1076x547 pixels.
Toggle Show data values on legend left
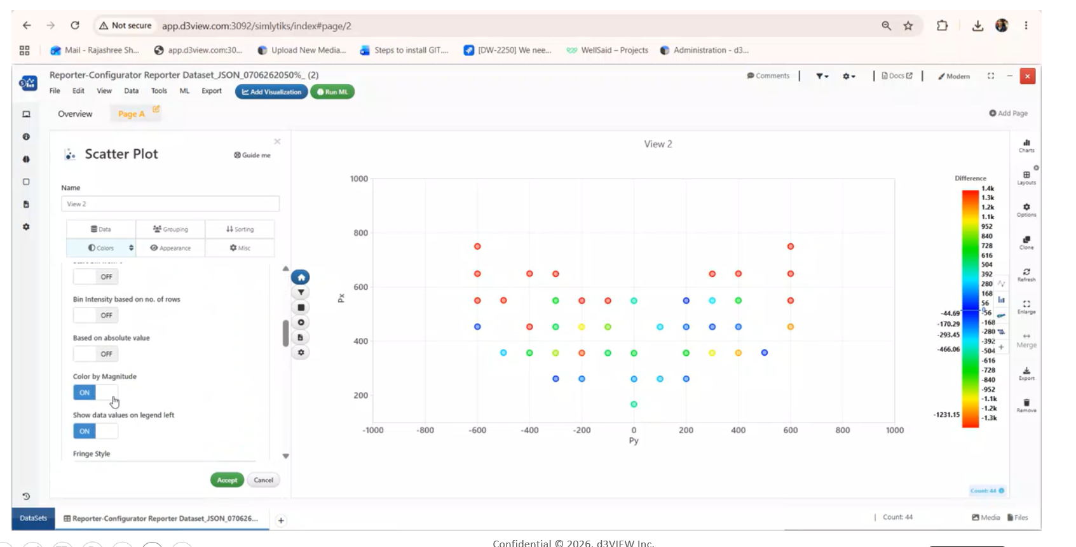[x=95, y=431]
